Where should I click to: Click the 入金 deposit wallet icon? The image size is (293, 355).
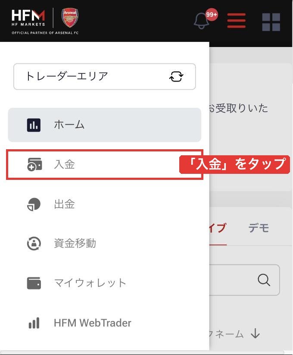click(x=34, y=164)
